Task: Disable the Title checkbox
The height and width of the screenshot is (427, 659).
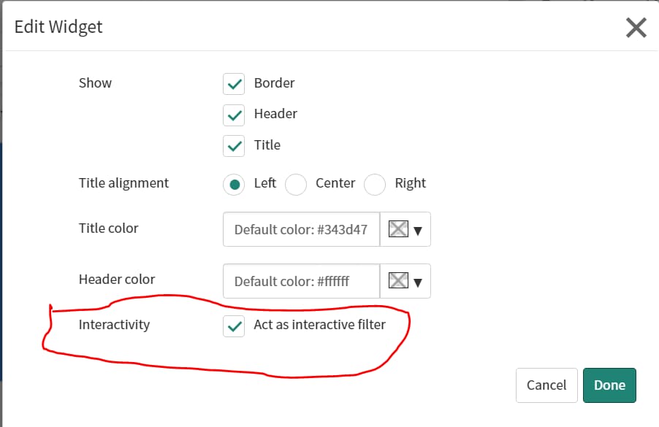Action: [x=234, y=145]
